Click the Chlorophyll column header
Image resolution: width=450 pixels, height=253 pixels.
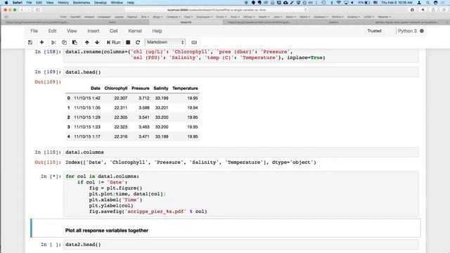[x=115, y=89]
